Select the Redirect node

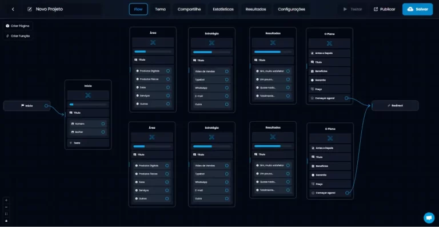395,106
